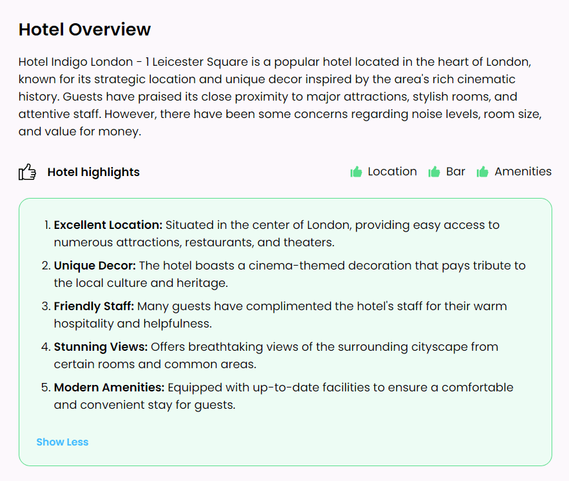Click the green thumbs-up icon next to Location

(x=356, y=172)
